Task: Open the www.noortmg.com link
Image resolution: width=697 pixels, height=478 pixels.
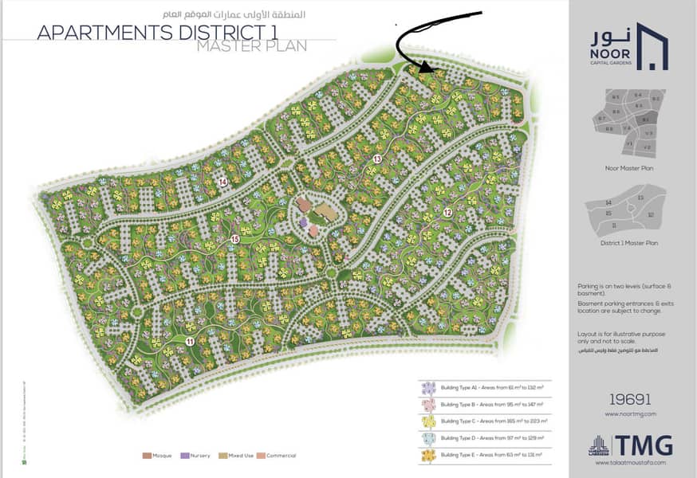Action: click(630, 414)
